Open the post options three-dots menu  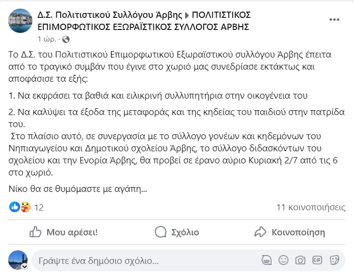coord(334,20)
